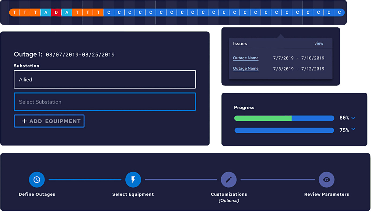Click the 7/8/2019 - 7/12/2019 date text
377x220 pixels.
[299, 69]
